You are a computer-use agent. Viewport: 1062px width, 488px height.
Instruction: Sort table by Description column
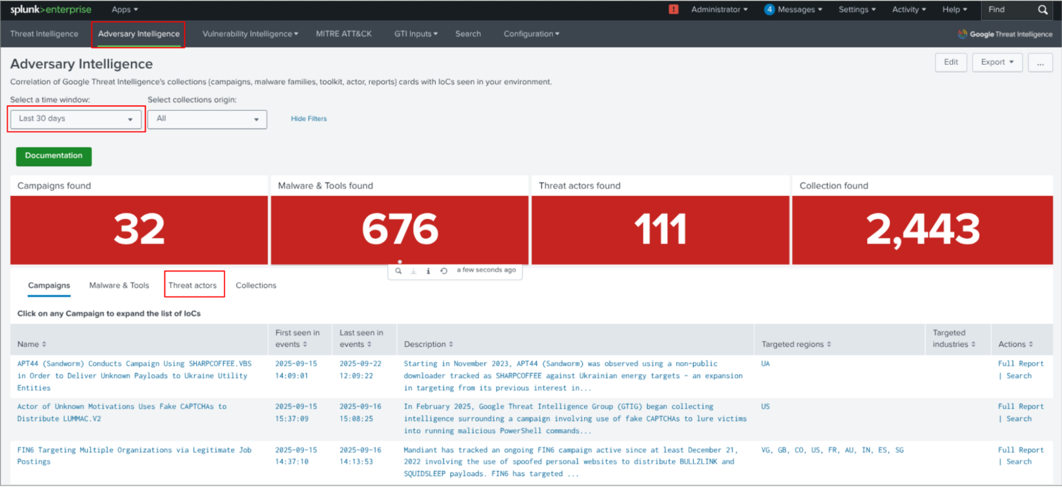pyautogui.click(x=428, y=344)
